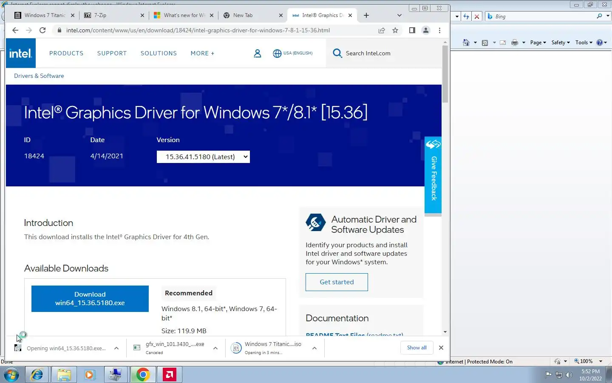The height and width of the screenshot is (383, 612).
Task: Click the URL in Chrome's address bar
Action: (198, 30)
